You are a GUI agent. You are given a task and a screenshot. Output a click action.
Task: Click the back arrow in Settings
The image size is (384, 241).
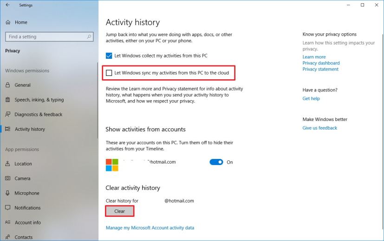(x=7, y=5)
